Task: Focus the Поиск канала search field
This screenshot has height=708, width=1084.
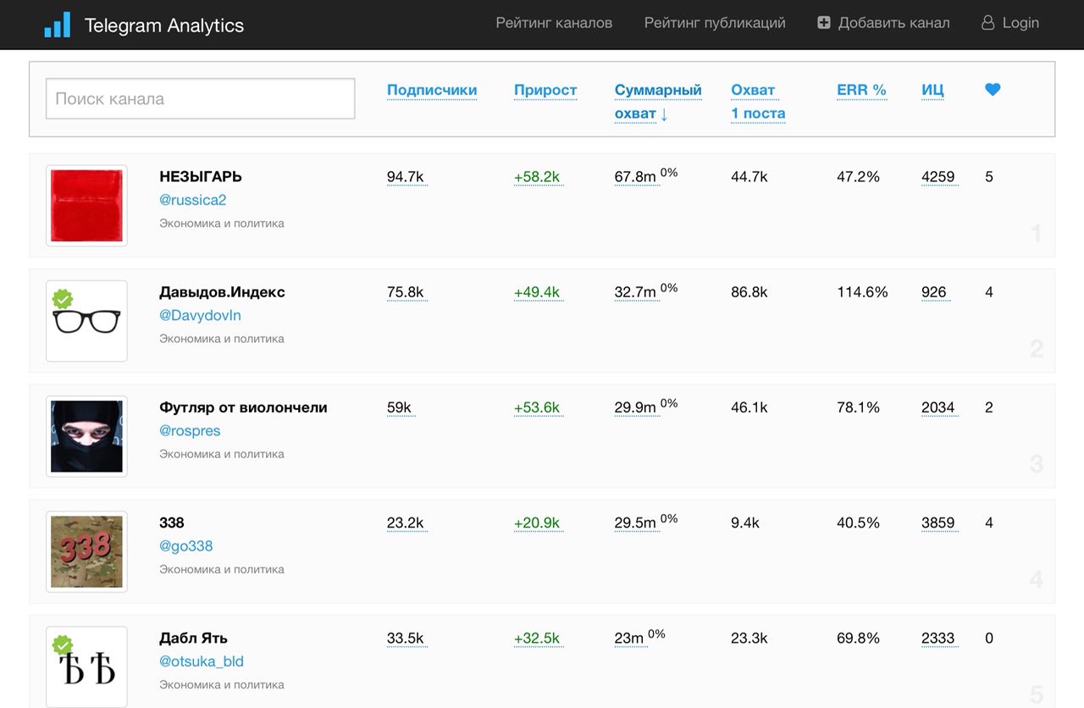Action: pos(201,98)
